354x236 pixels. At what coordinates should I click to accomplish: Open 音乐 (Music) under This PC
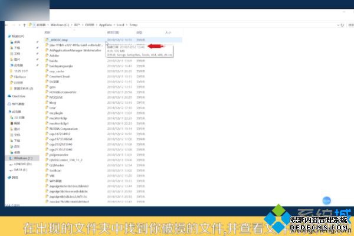click(x=15, y=146)
